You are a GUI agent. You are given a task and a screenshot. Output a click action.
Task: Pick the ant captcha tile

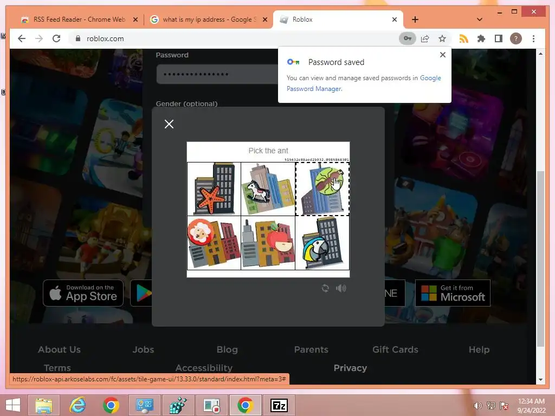322,189
